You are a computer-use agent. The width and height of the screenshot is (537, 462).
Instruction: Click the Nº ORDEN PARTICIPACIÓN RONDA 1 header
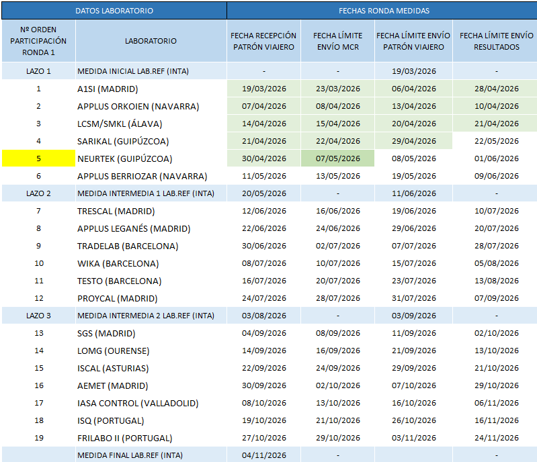pyautogui.click(x=38, y=41)
